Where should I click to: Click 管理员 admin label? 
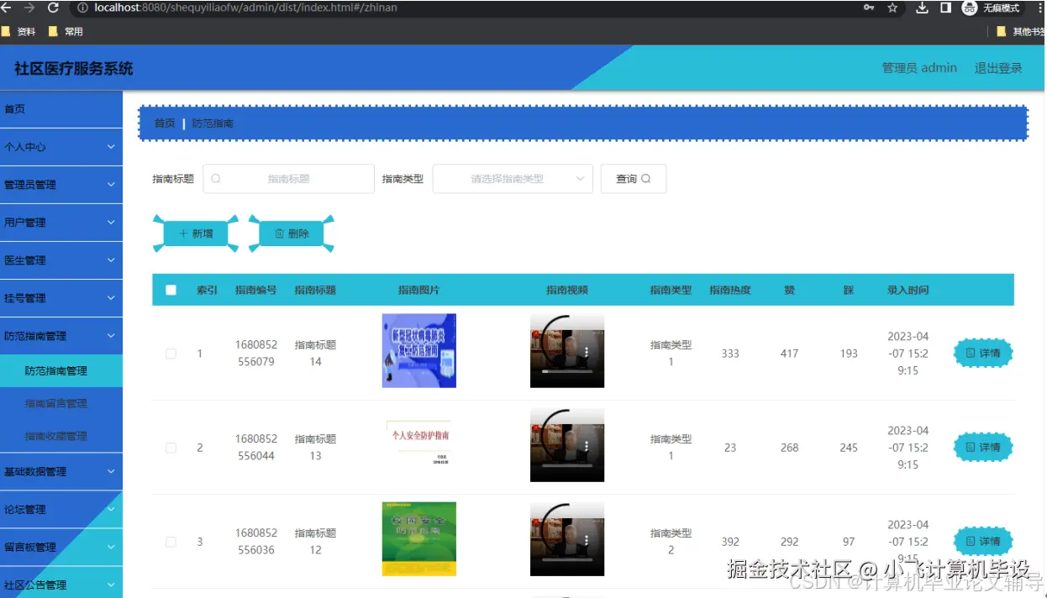pos(919,68)
